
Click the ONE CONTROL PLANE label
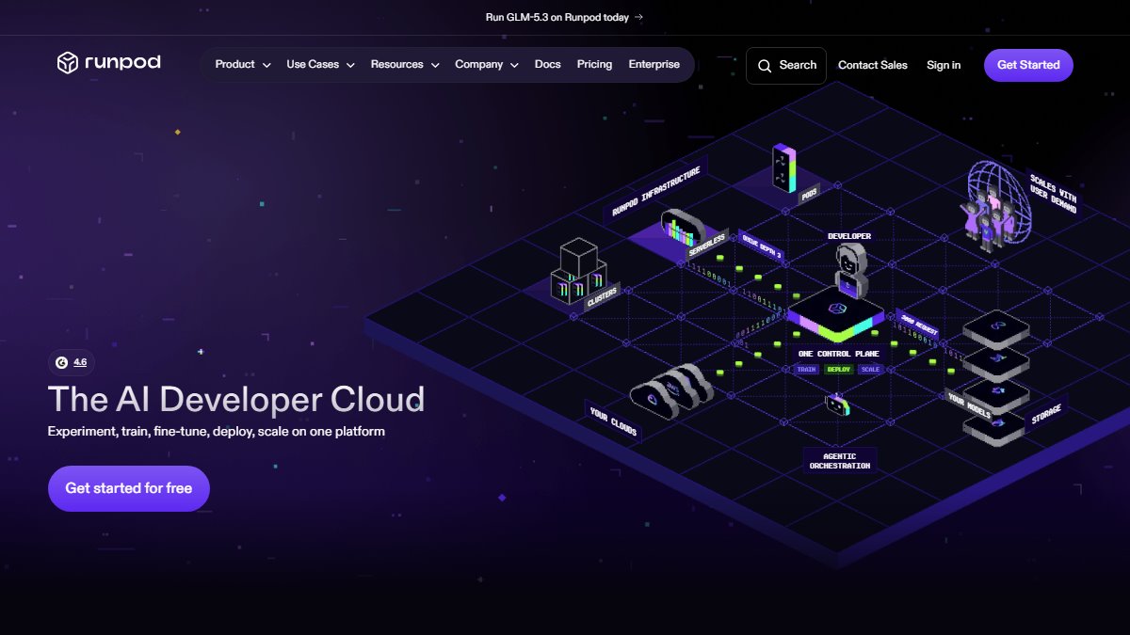coord(838,354)
